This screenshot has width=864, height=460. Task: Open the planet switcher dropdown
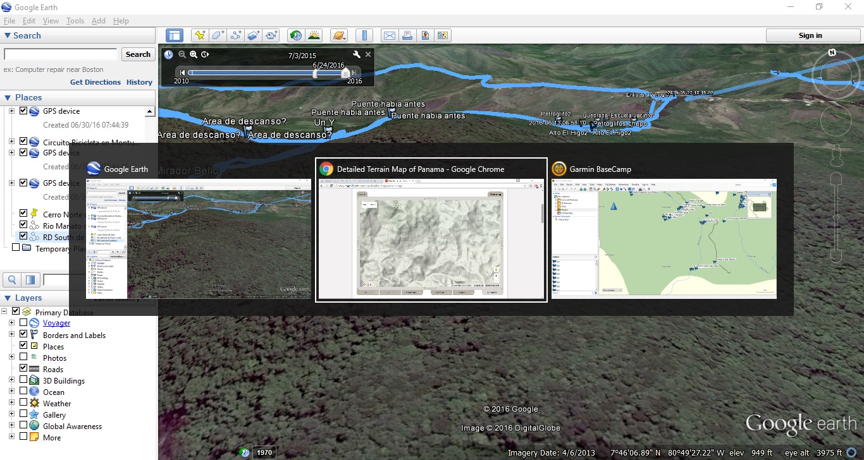pyautogui.click(x=338, y=35)
